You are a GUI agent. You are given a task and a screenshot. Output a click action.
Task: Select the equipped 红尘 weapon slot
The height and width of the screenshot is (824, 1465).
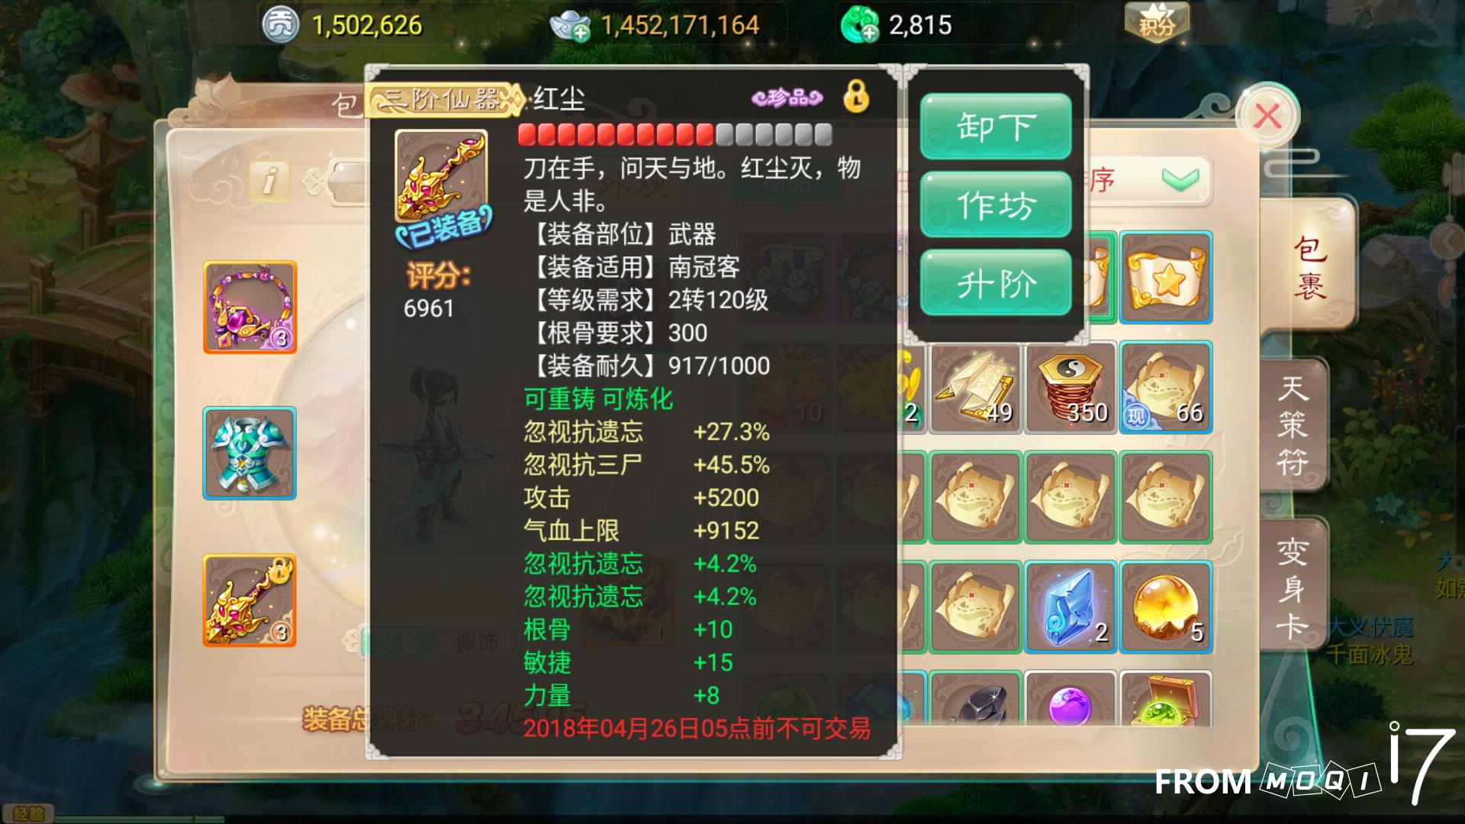(250, 600)
